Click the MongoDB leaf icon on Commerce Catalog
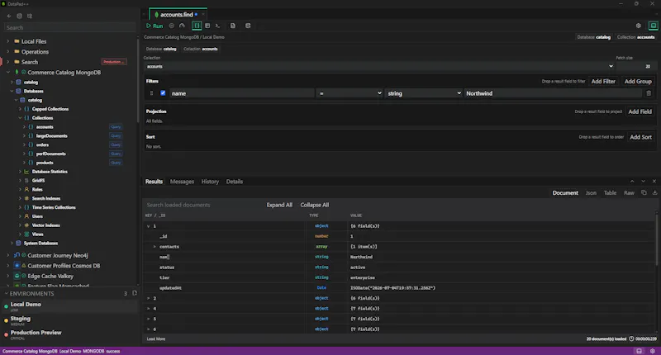This screenshot has height=355, width=661. 17,72
